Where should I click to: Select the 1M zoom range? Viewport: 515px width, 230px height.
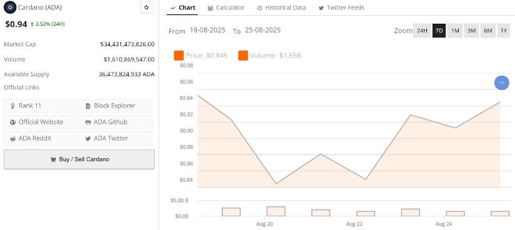click(455, 31)
